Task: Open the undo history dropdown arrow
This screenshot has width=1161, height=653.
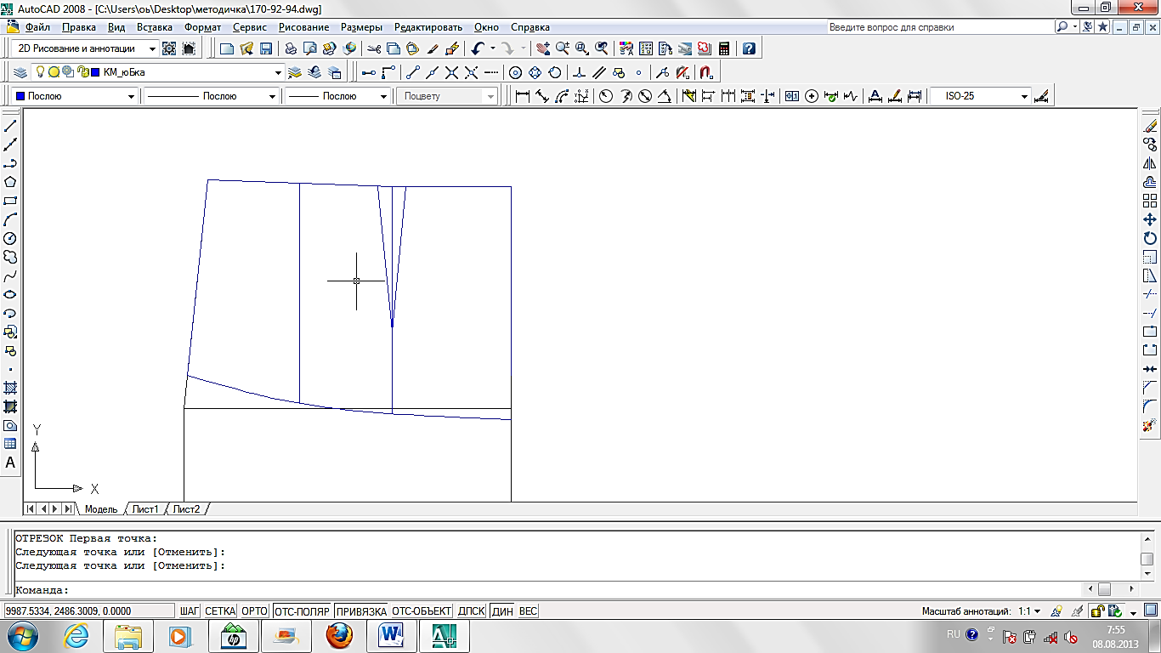Action: (x=493, y=49)
